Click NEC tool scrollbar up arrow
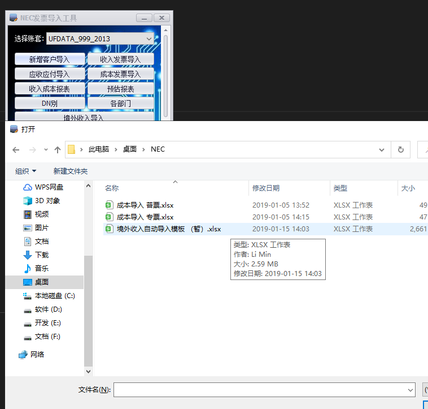The width and height of the screenshot is (428, 409). pos(165,30)
